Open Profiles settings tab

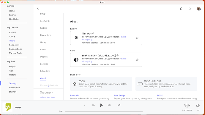[43, 28]
